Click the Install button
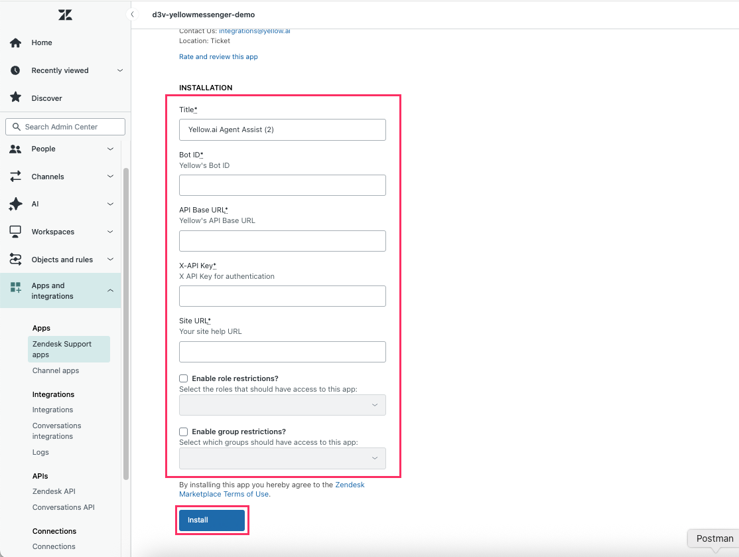This screenshot has width=739, height=557. point(212,520)
